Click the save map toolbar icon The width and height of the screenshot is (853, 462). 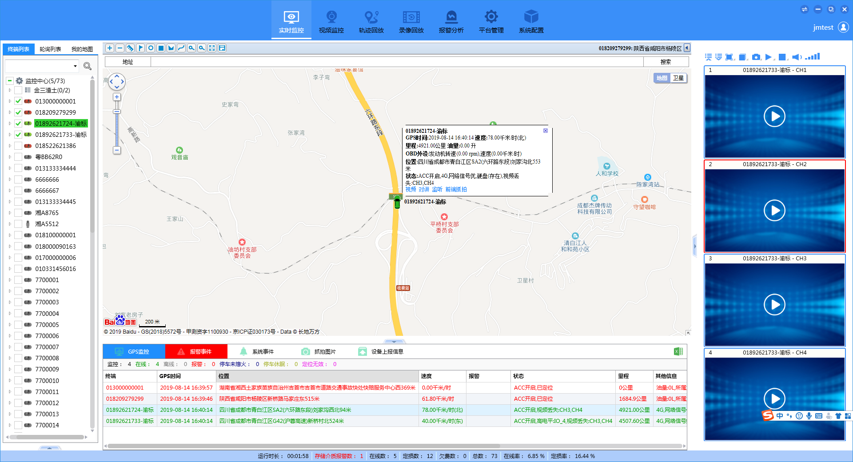coord(222,48)
